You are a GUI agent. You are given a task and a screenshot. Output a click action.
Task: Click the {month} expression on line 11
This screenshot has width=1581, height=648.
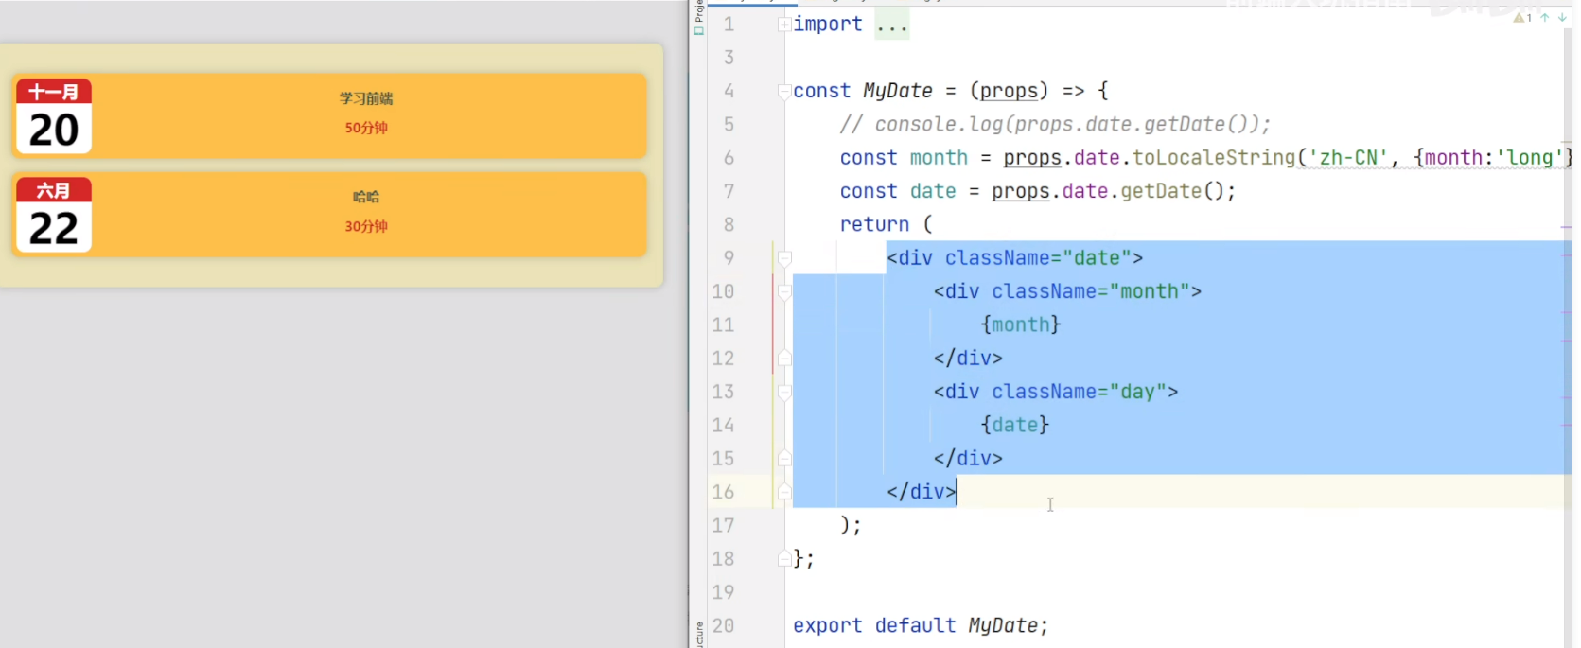click(x=1021, y=324)
